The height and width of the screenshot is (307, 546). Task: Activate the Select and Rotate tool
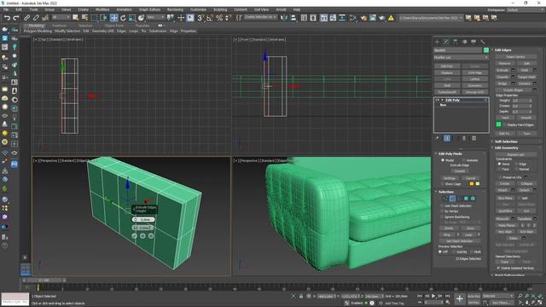tap(123, 18)
